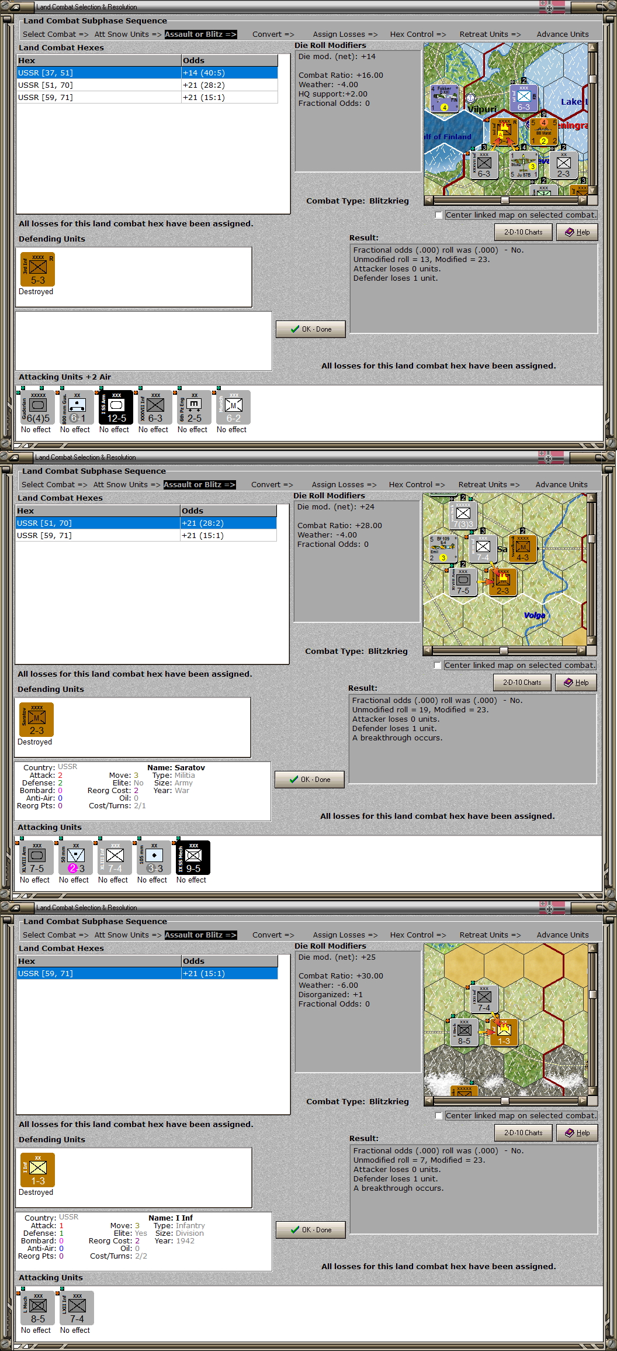This screenshot has width=617, height=1351.
Task: Click map scroll-right arrow in top window
Action: coord(583,200)
